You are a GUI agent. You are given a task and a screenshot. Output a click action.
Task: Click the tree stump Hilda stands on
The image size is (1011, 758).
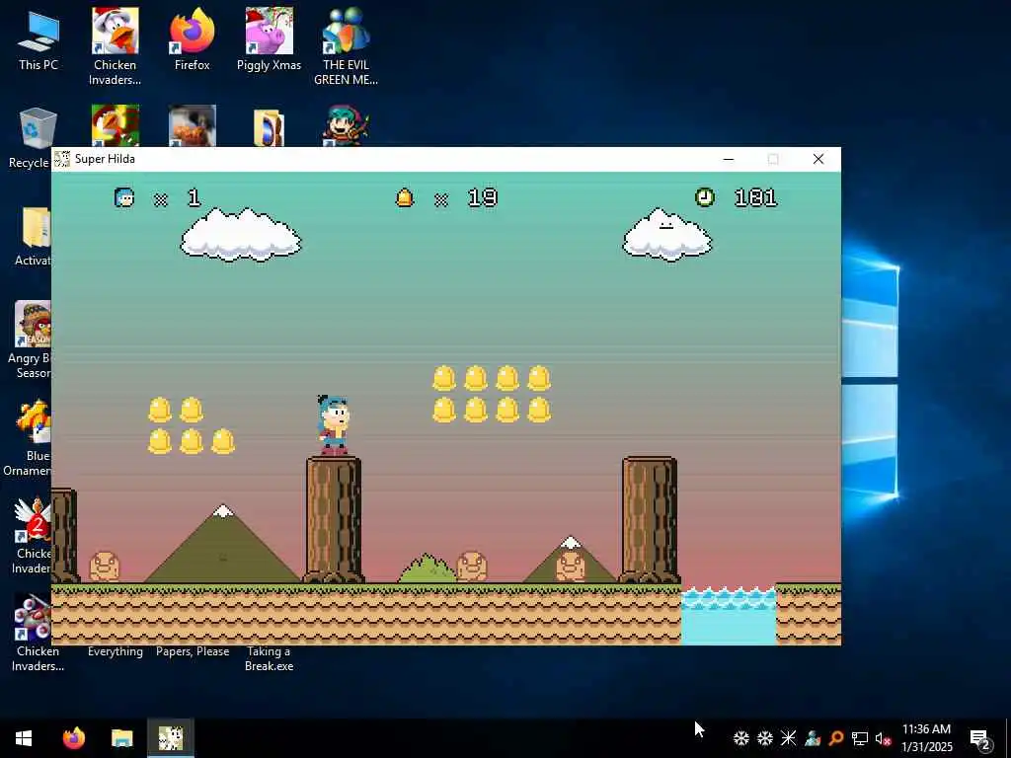(x=334, y=519)
